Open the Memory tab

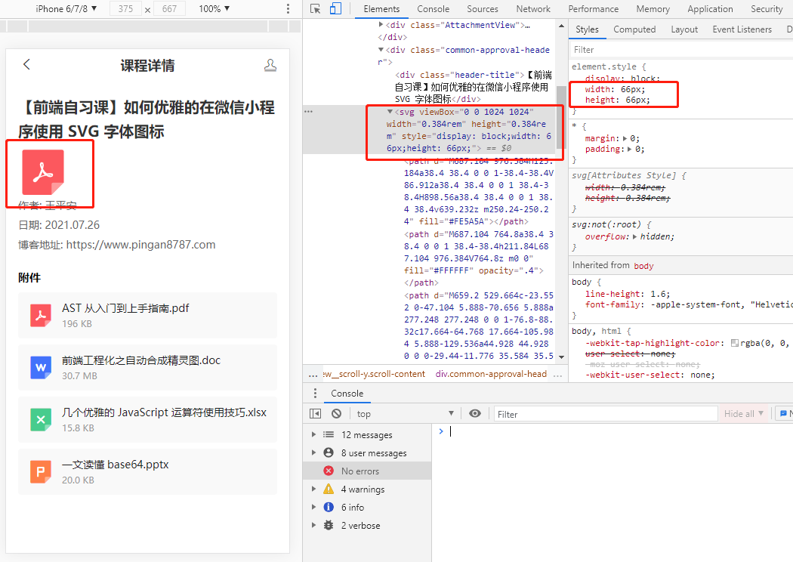click(653, 8)
